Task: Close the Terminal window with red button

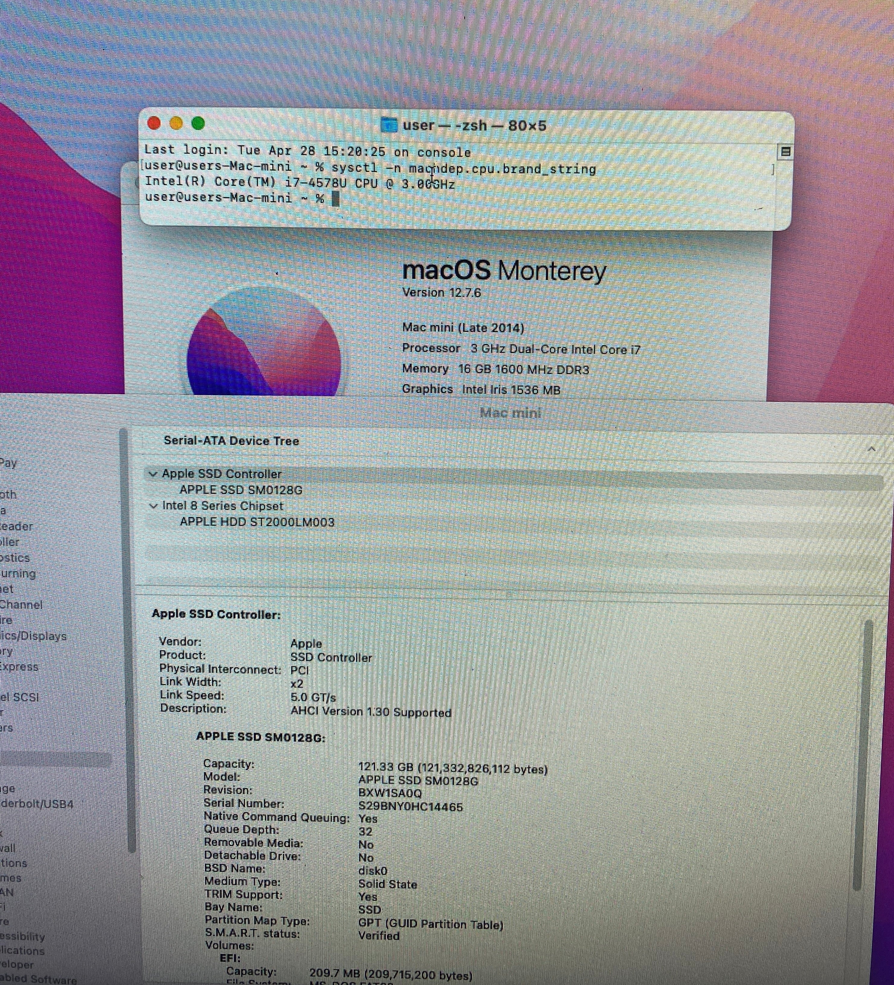Action: click(154, 123)
